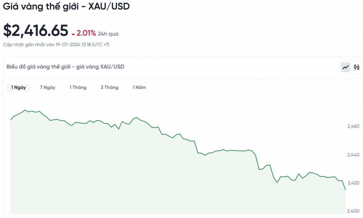Click the 2,400 y-axis label
The height and width of the screenshot is (218, 363).
coord(353,211)
